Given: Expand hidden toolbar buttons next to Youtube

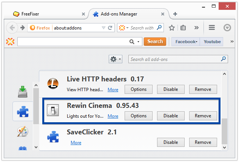Looking at the screenshot, I should 232,42.
